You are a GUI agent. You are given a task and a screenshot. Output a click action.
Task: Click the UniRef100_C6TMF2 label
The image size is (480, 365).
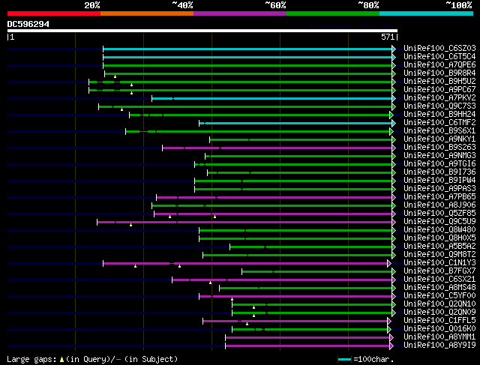[439, 122]
